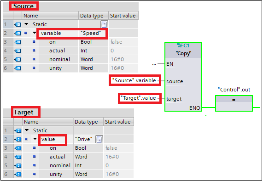Select 'nominal' Int type cell in Target
This screenshot has height=181, width=263.
click(x=88, y=165)
